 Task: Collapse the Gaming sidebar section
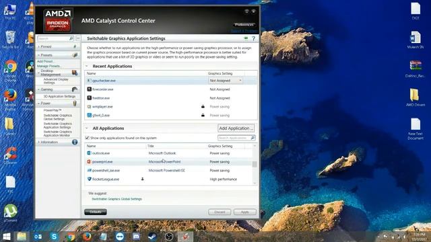tap(38, 89)
